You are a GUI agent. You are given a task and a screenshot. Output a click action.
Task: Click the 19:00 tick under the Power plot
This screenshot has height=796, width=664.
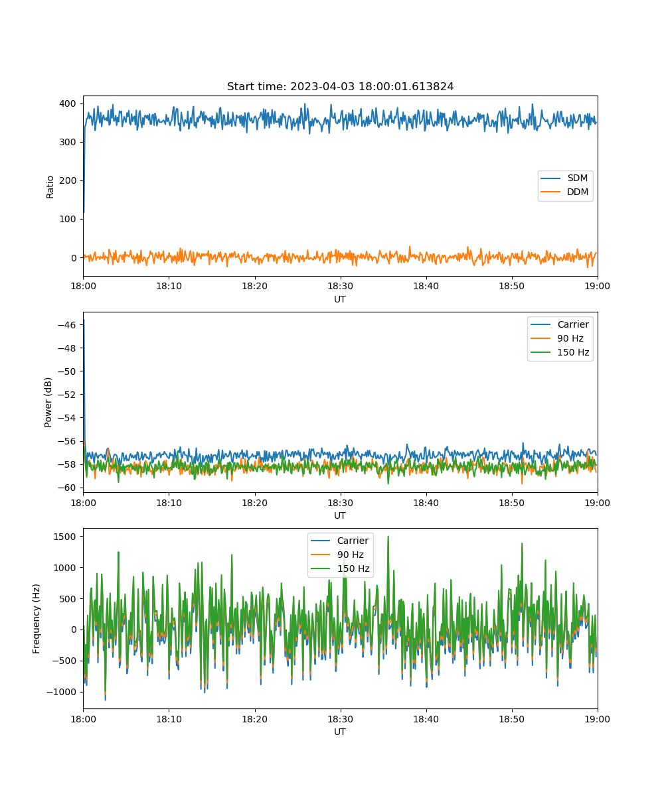(x=597, y=502)
